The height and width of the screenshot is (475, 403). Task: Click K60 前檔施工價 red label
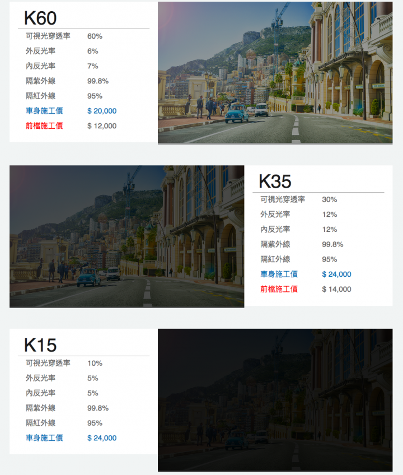44,125
